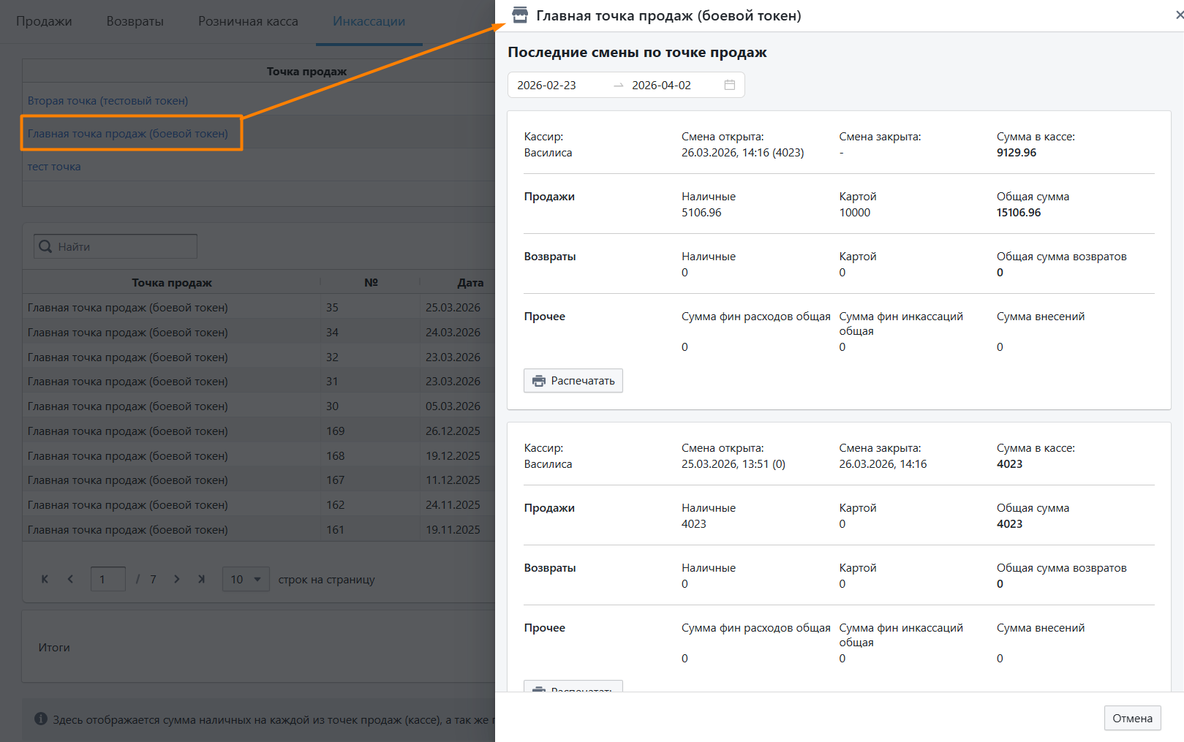This screenshot has width=1184, height=742.
Task: Open the end date 2026-04-02 picker
Action: (661, 85)
